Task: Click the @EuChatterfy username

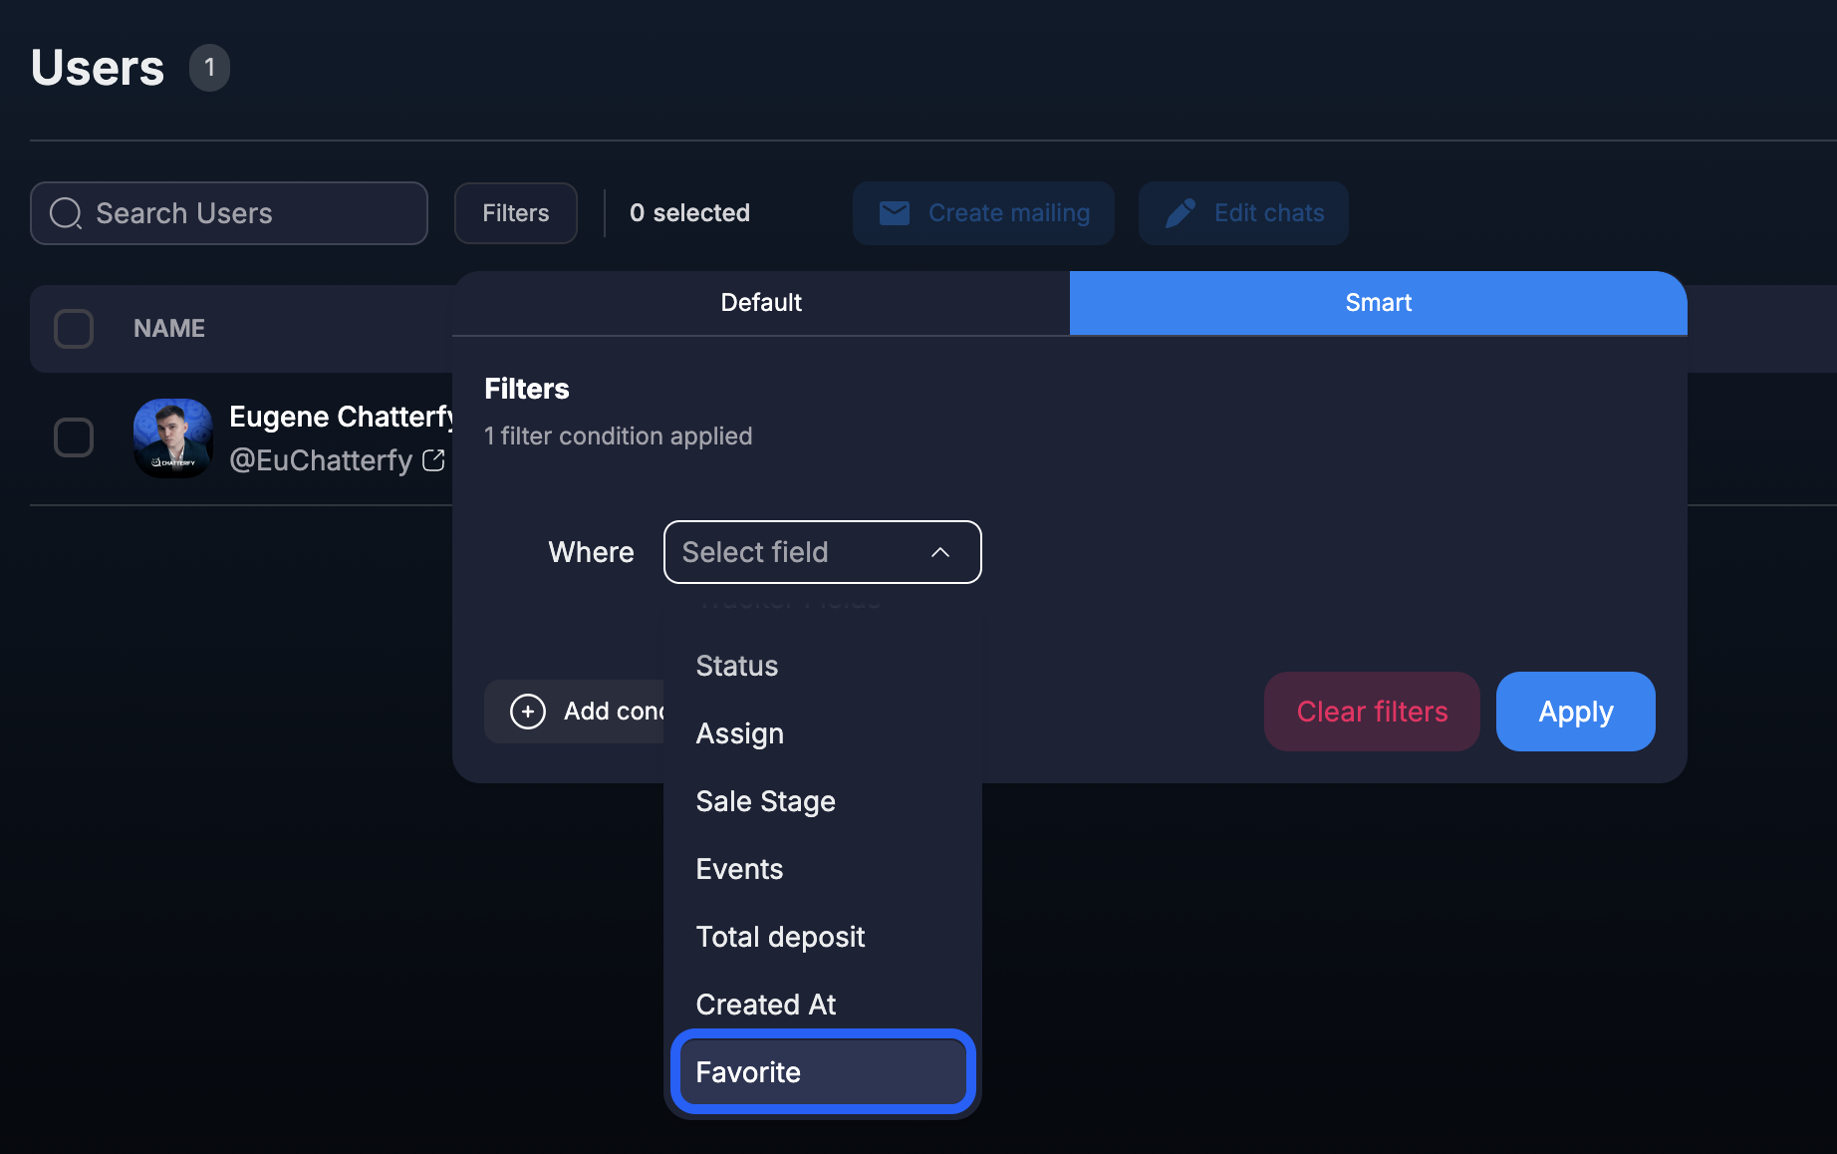Action: pos(321,460)
